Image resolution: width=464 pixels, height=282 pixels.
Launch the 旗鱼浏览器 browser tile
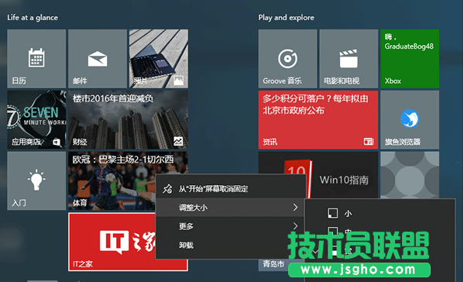[410, 119]
